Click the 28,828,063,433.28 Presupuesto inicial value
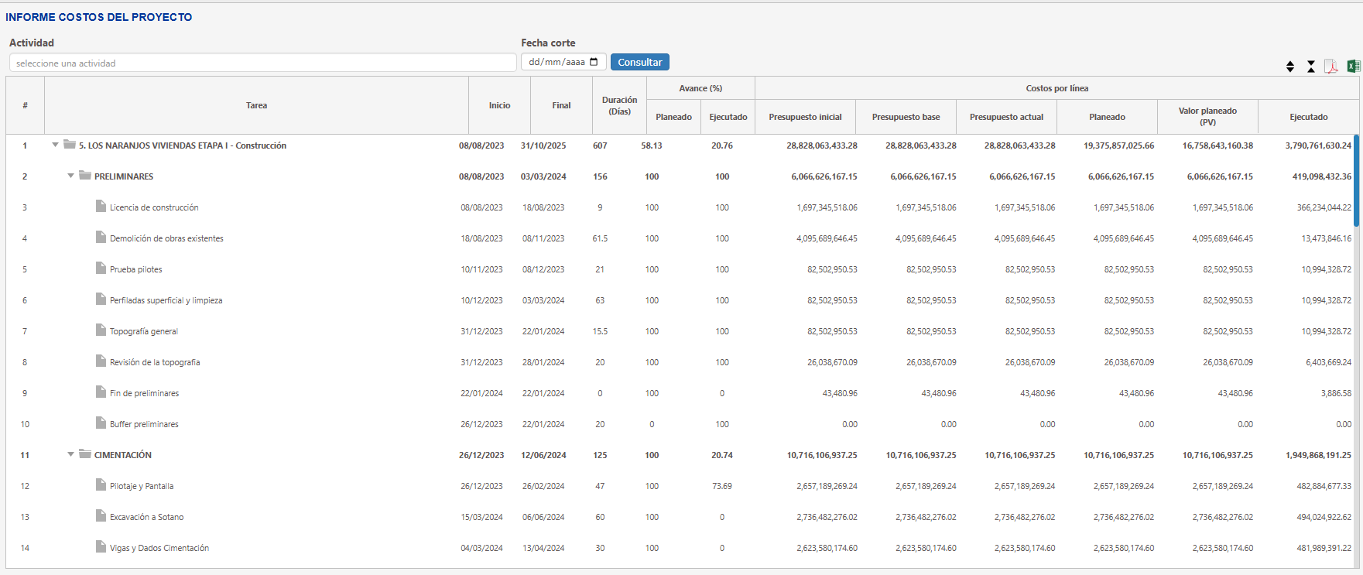This screenshot has width=1363, height=575. (822, 145)
